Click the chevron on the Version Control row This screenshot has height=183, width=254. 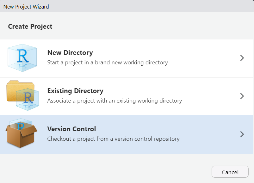pyautogui.click(x=242, y=134)
